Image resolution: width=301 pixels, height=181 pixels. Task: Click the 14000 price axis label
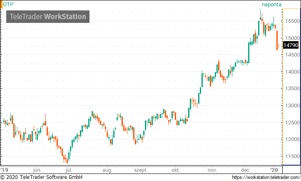pos(292,72)
